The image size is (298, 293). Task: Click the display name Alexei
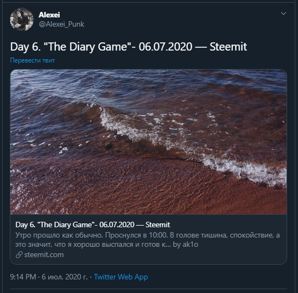pos(49,15)
